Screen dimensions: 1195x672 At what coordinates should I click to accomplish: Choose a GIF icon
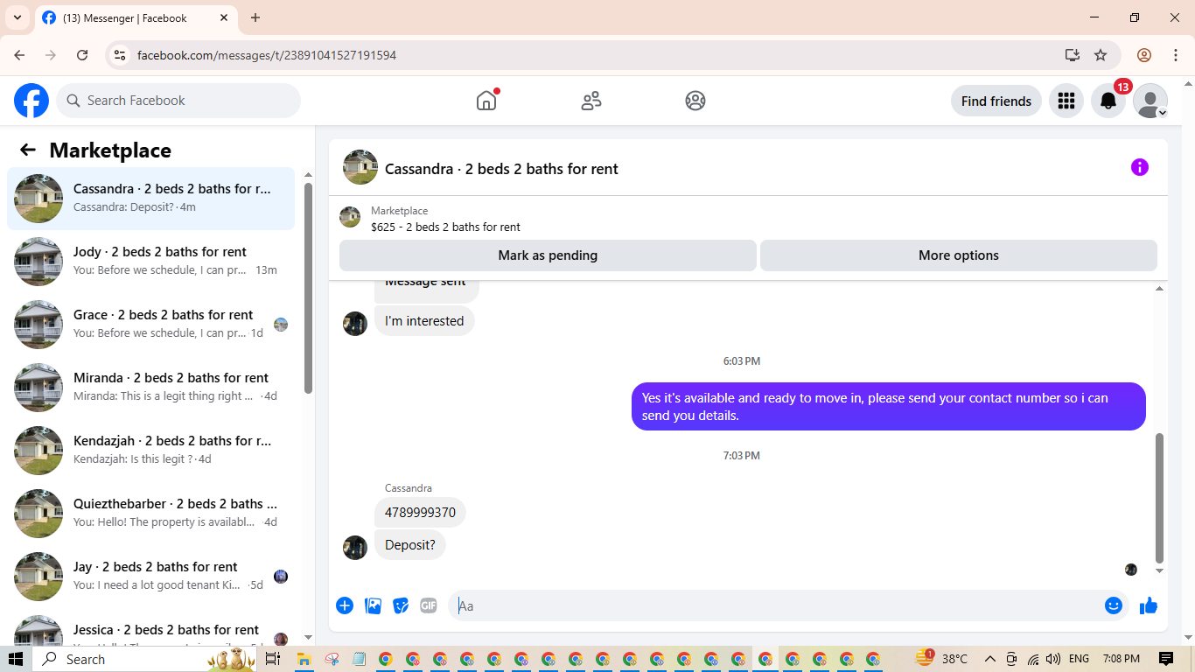(428, 605)
